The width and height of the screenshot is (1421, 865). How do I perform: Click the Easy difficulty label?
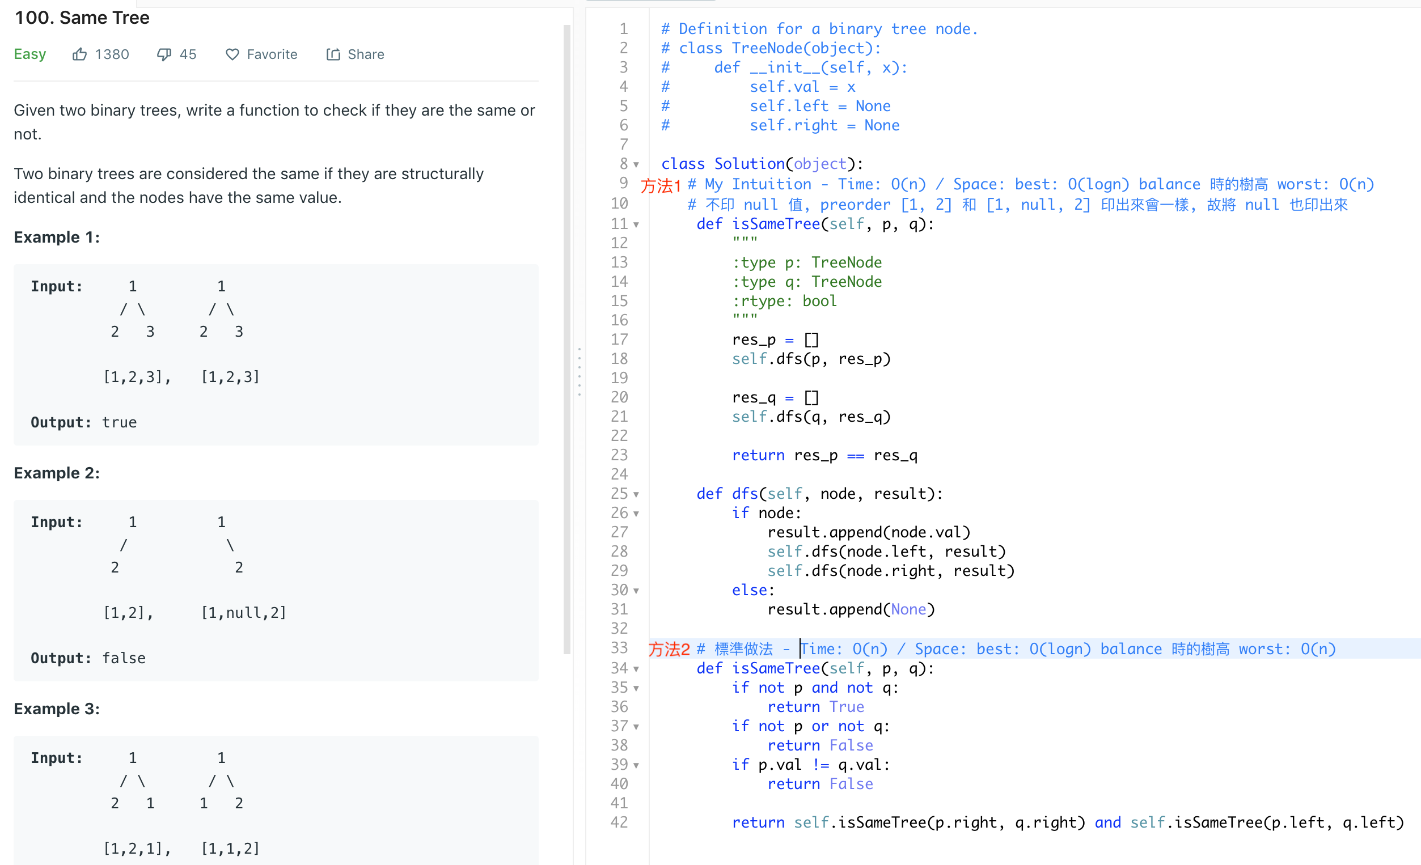30,54
